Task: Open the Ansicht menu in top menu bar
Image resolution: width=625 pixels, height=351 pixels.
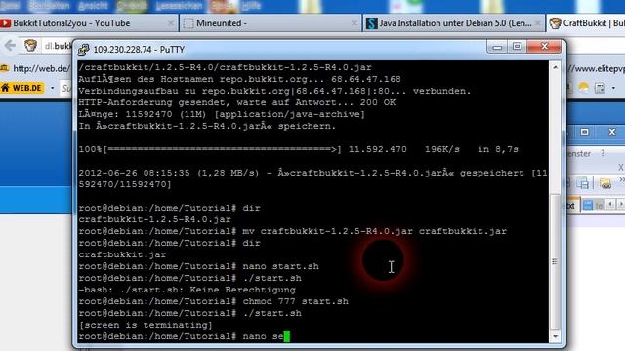Action: point(94,6)
